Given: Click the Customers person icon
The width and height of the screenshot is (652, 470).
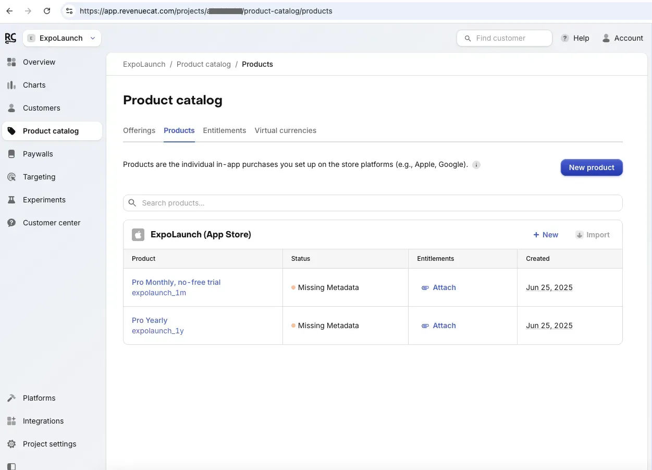Looking at the screenshot, I should 11,108.
